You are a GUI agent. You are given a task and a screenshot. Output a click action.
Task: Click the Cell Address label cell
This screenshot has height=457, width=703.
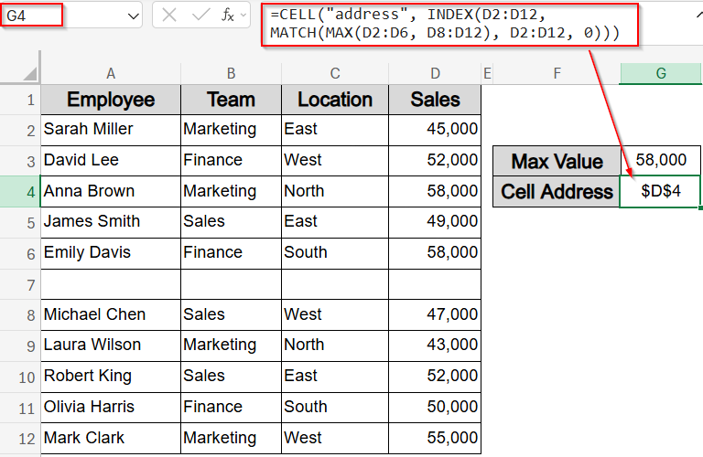[557, 192]
